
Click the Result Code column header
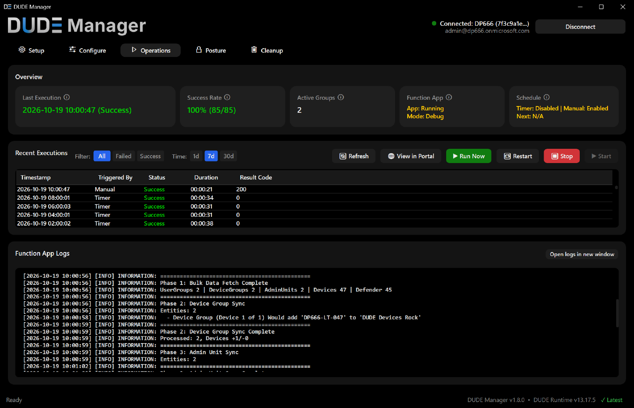click(256, 177)
